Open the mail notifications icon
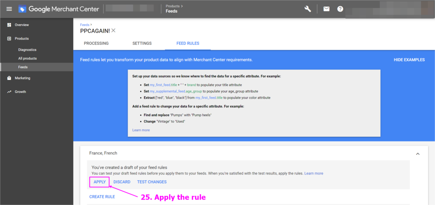435x205 pixels. (326, 9)
